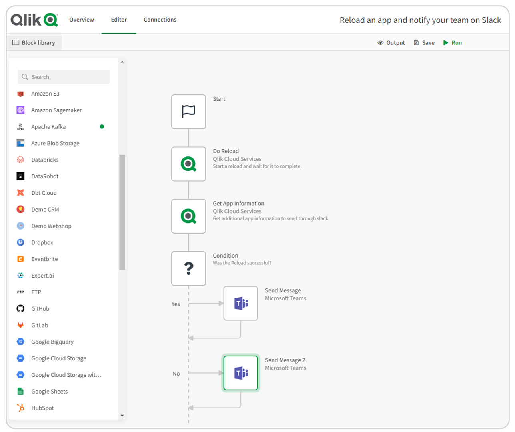Click the block library scrollbar thumb

click(x=122, y=212)
